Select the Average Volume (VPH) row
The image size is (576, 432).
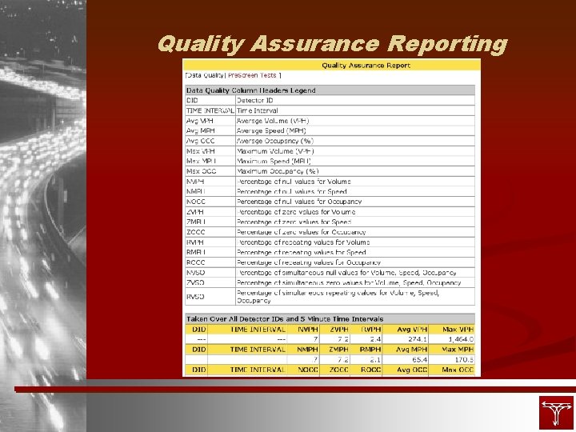tap(330, 121)
